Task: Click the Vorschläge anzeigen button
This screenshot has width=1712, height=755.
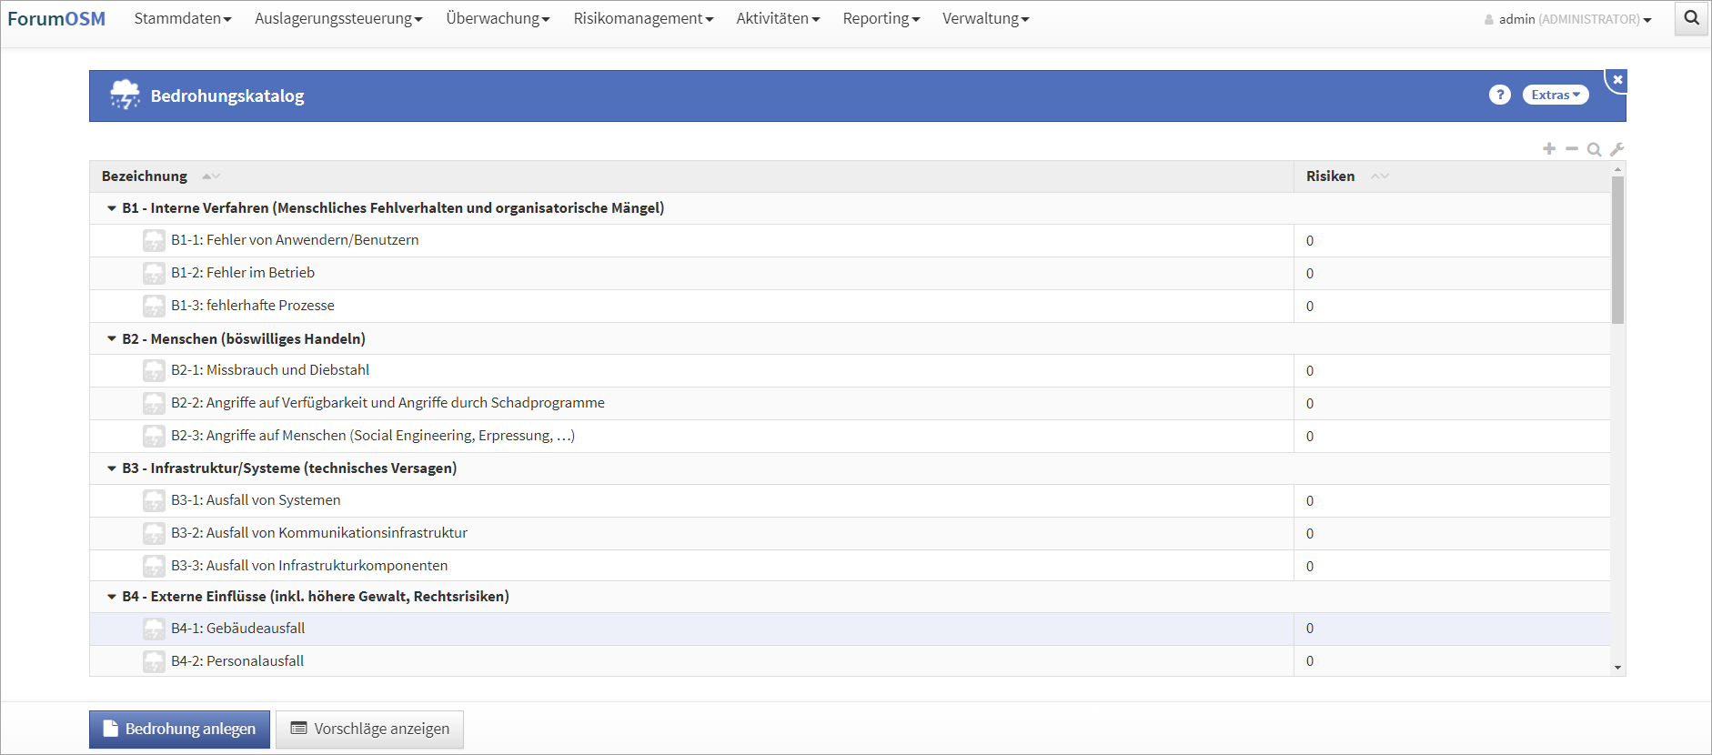Action: pyautogui.click(x=369, y=729)
